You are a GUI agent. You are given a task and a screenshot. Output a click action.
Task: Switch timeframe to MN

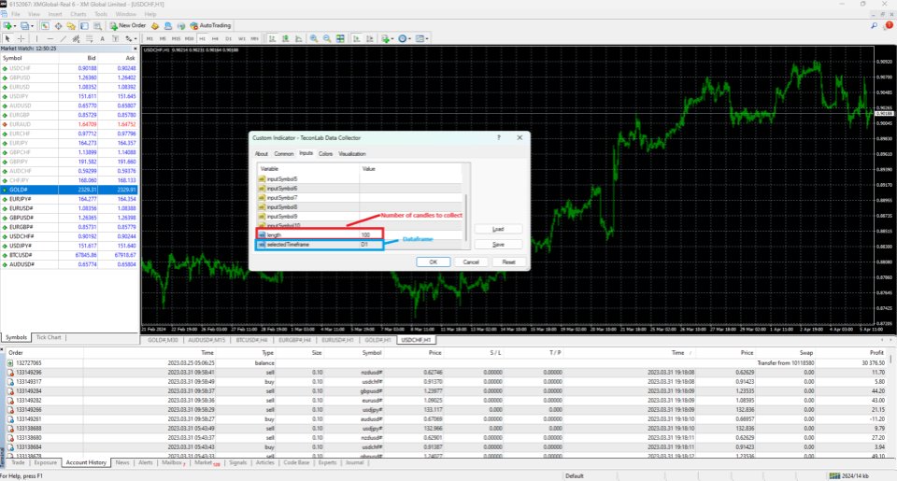point(254,39)
